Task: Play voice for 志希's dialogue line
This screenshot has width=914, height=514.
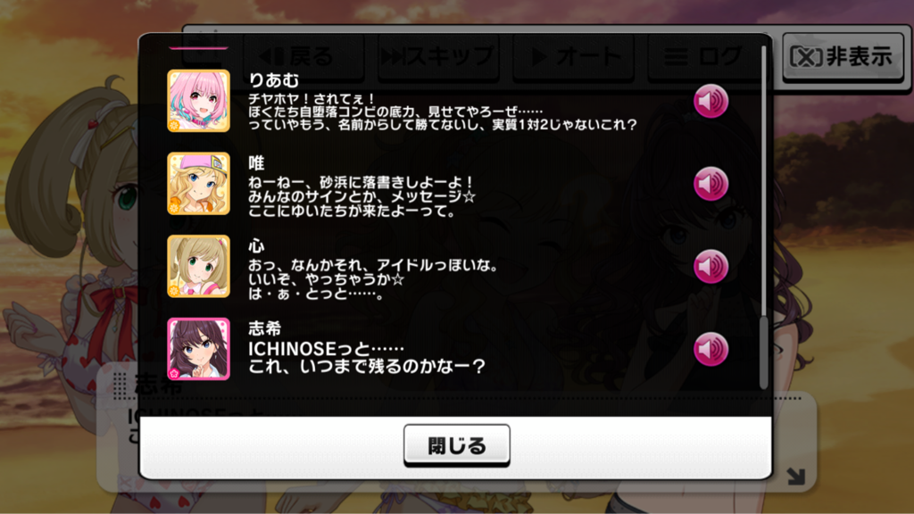Action: click(x=710, y=350)
